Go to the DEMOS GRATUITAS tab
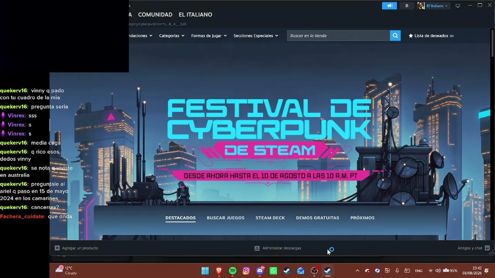This screenshot has height=278, width=495. pos(317,218)
